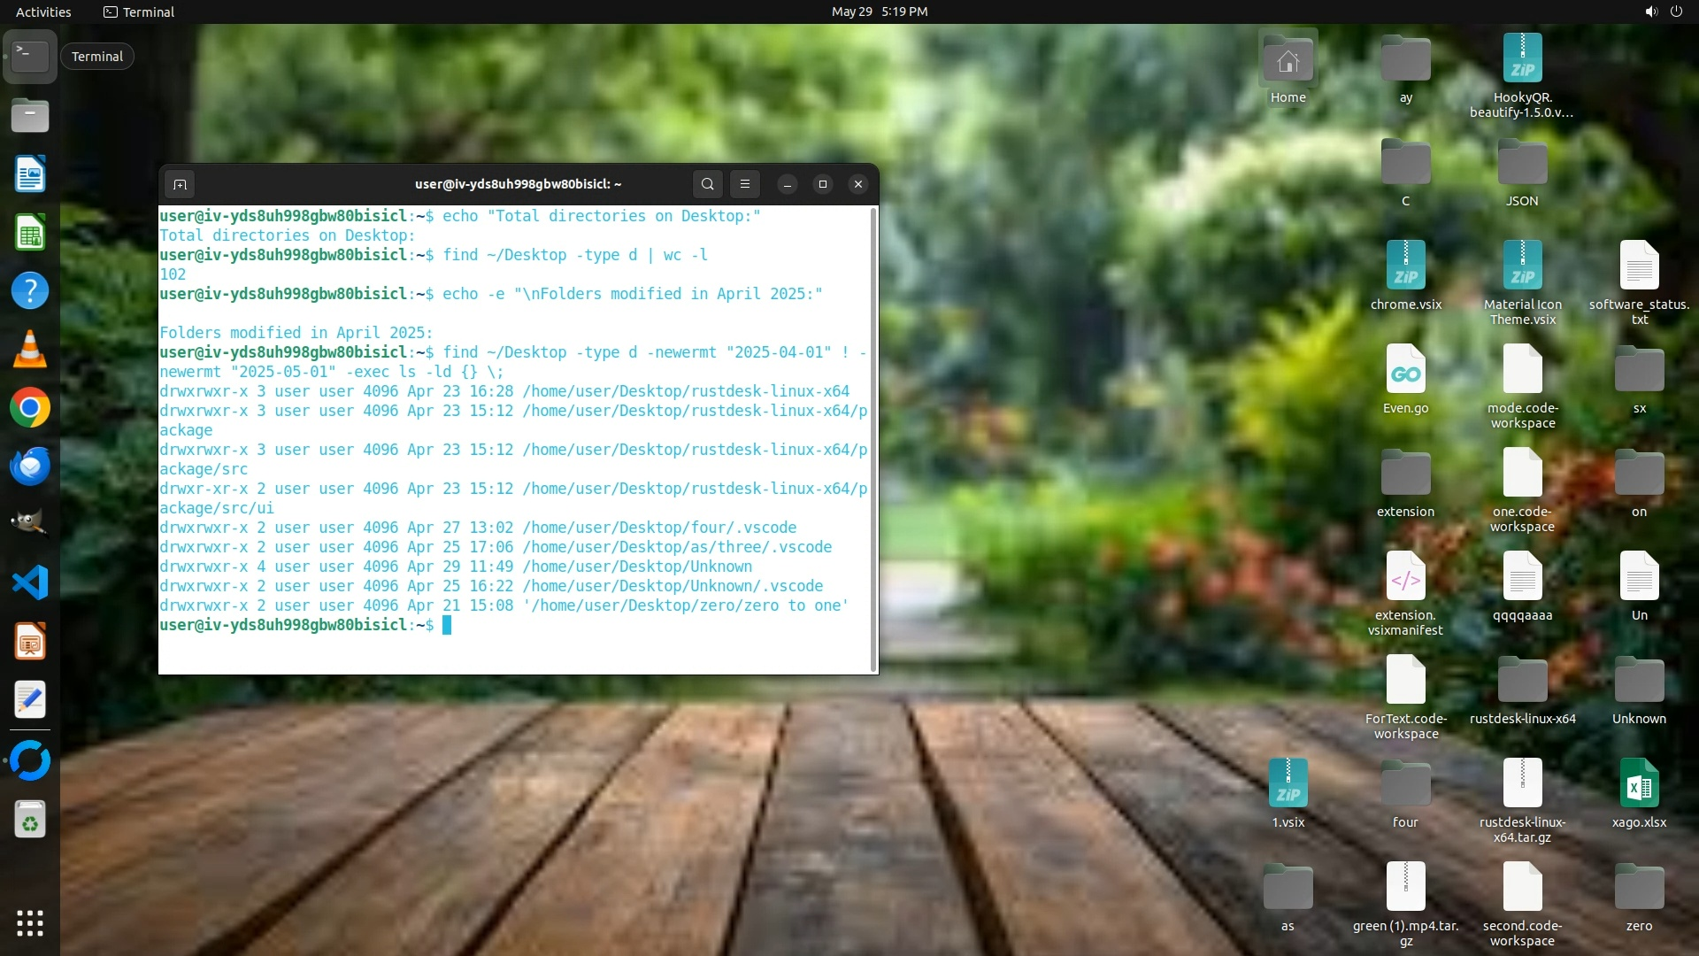Open GIMP from the dock
Image resolution: width=1699 pixels, height=956 pixels.
point(29,524)
